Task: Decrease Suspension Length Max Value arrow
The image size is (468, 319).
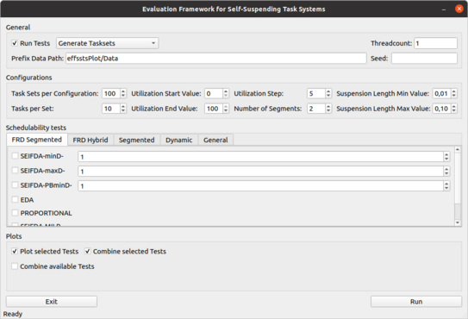Action: [453, 111]
